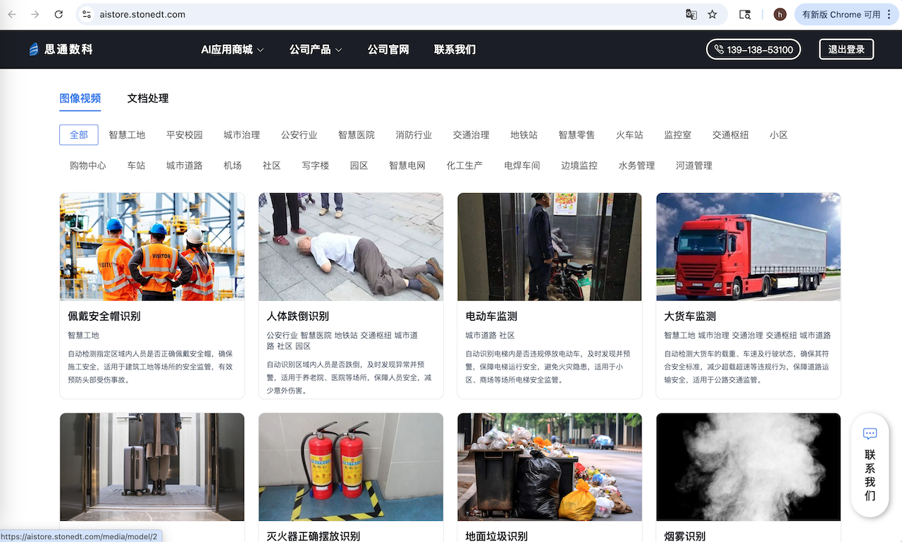The height and width of the screenshot is (542, 902).
Task: Click the browser back arrow icon
Action: [x=13, y=14]
